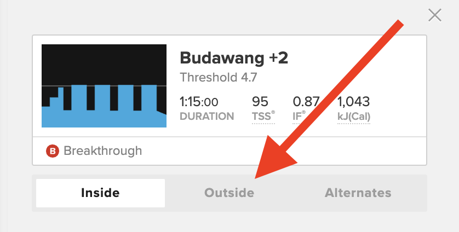The image size is (459, 232).
Task: Click the 1,043 kilojoules value
Action: pyautogui.click(x=354, y=102)
